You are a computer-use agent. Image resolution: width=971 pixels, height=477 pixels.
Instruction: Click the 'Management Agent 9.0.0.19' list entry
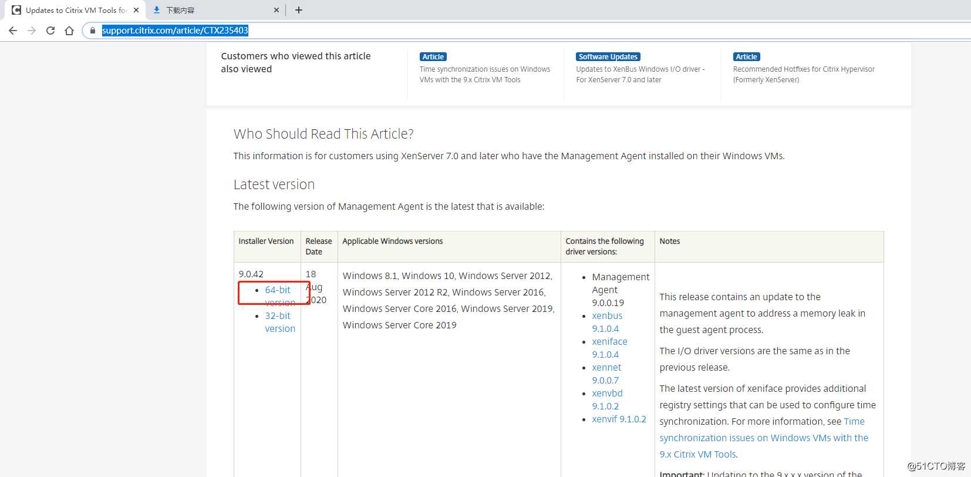click(621, 290)
